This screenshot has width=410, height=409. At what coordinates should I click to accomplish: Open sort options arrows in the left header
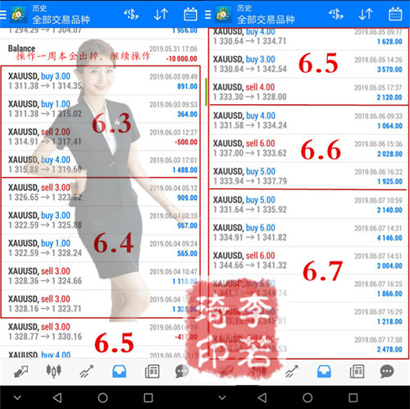pos(161,14)
